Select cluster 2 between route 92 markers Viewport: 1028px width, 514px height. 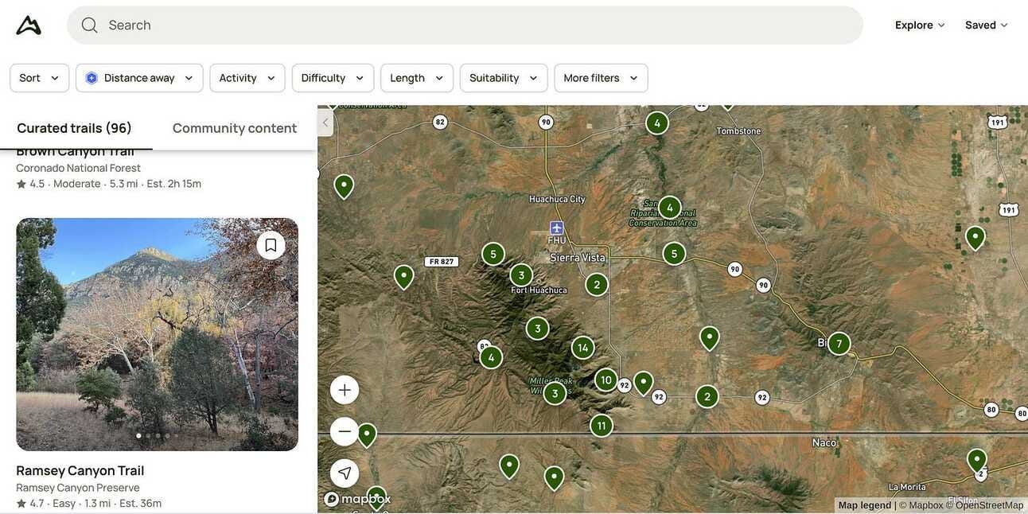707,396
